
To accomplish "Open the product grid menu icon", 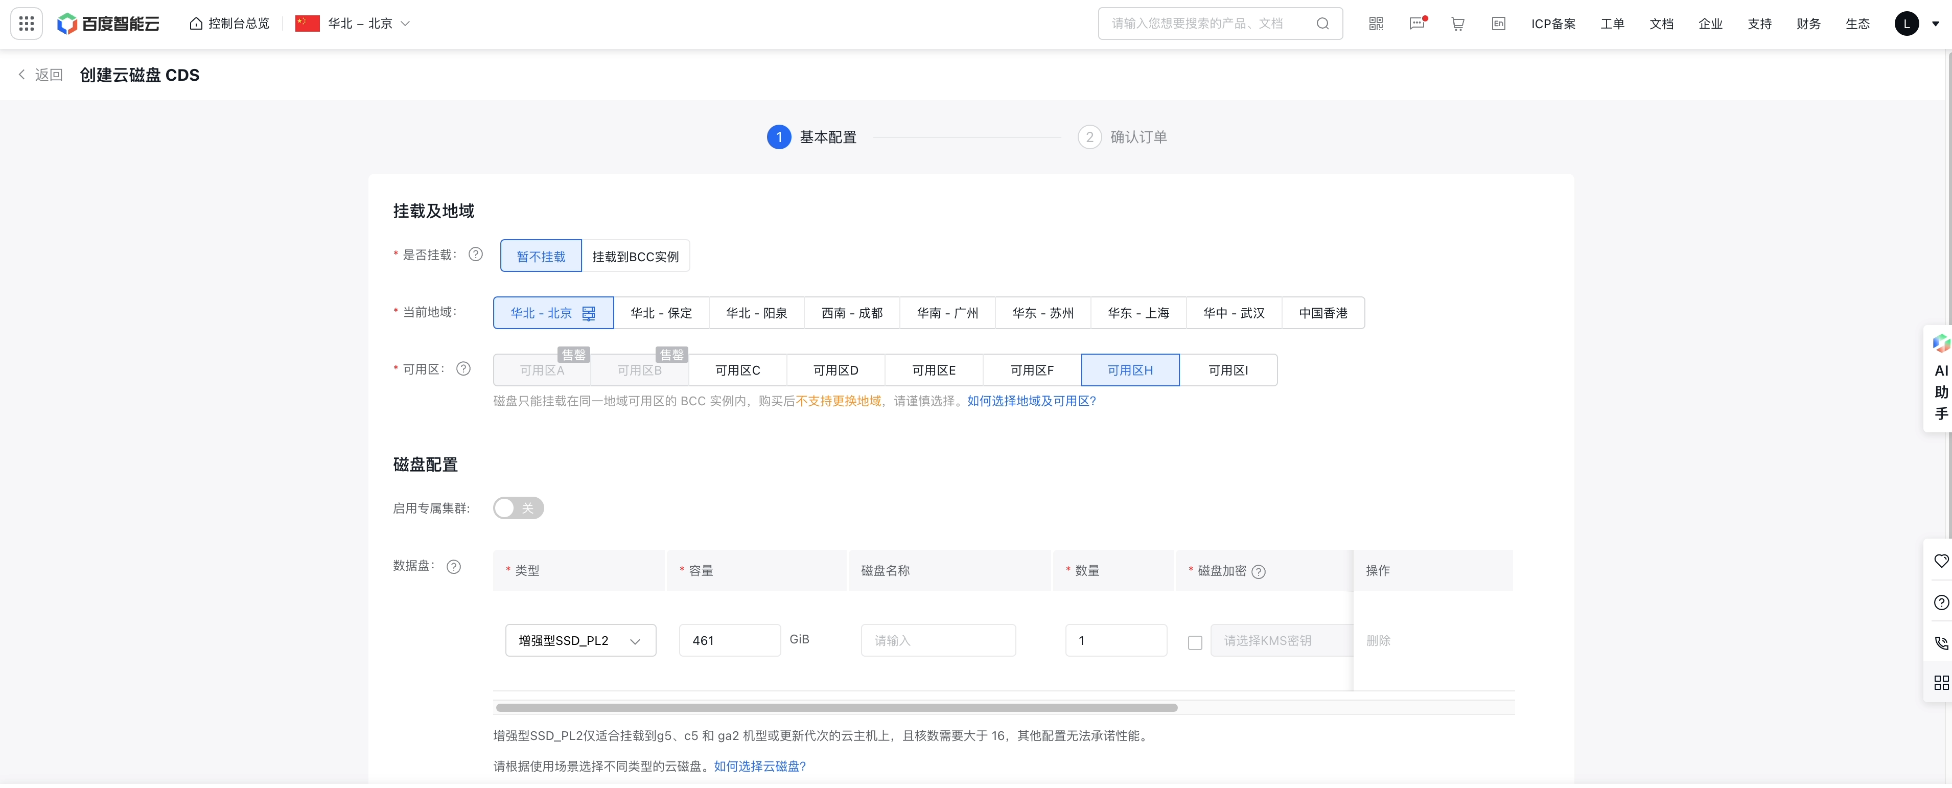I will coord(27,24).
